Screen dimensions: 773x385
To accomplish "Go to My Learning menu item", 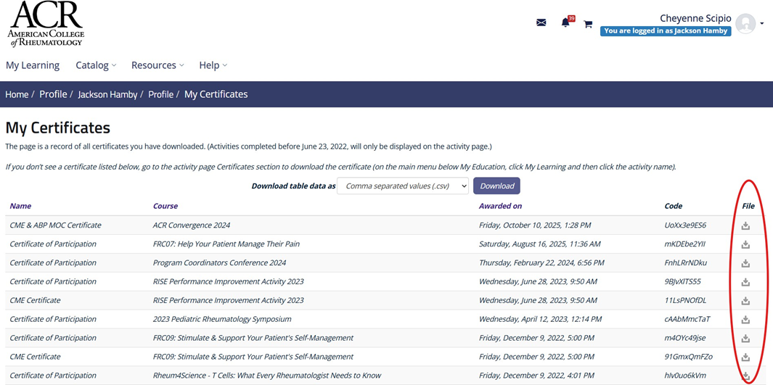I will [x=33, y=65].
